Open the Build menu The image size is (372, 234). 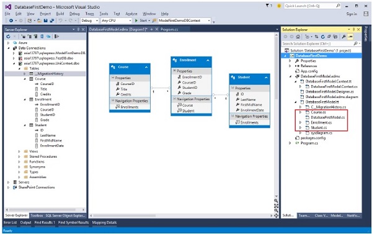(60, 14)
